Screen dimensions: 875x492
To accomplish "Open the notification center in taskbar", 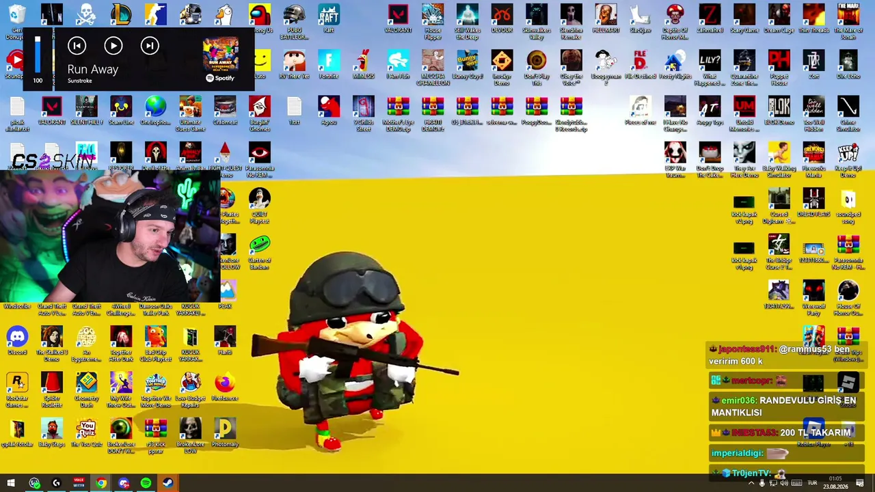I will [860, 483].
